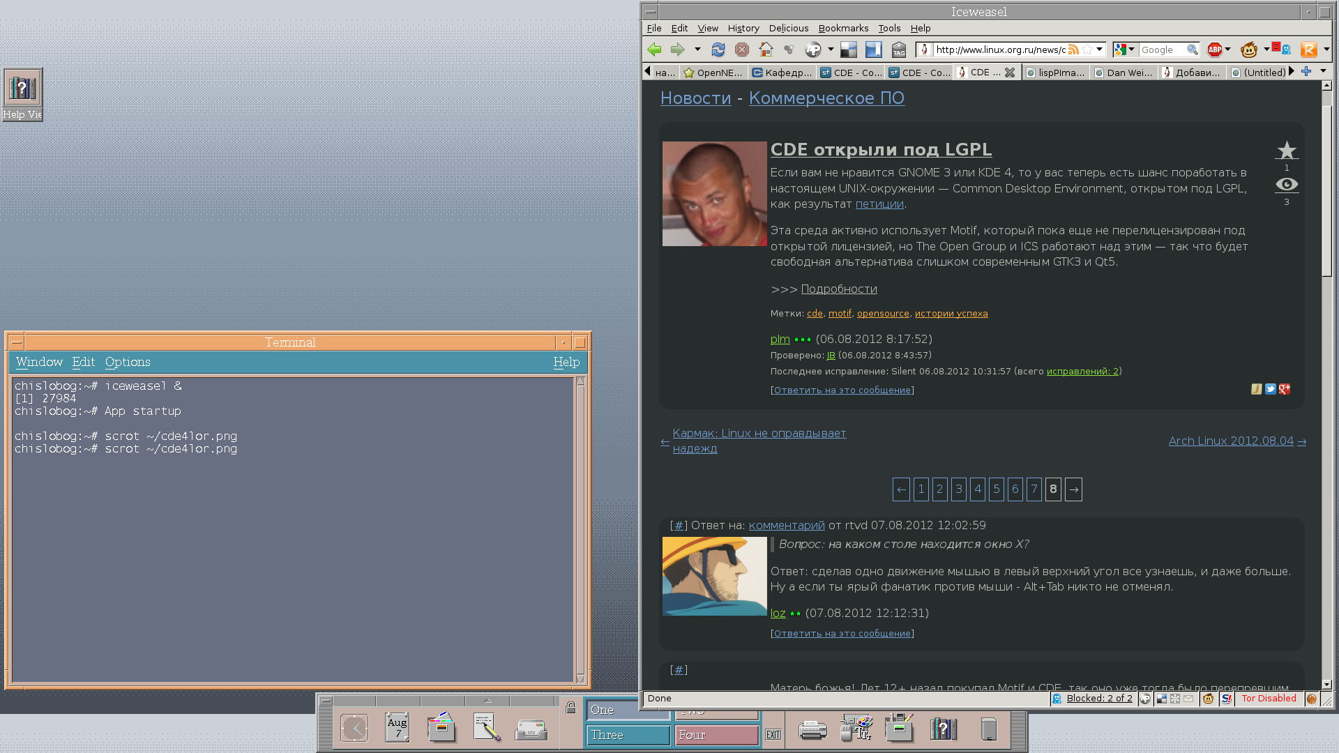Viewport: 1339px width, 753px height.
Task: Switch to the Dan Wei tab
Action: [x=1124, y=72]
